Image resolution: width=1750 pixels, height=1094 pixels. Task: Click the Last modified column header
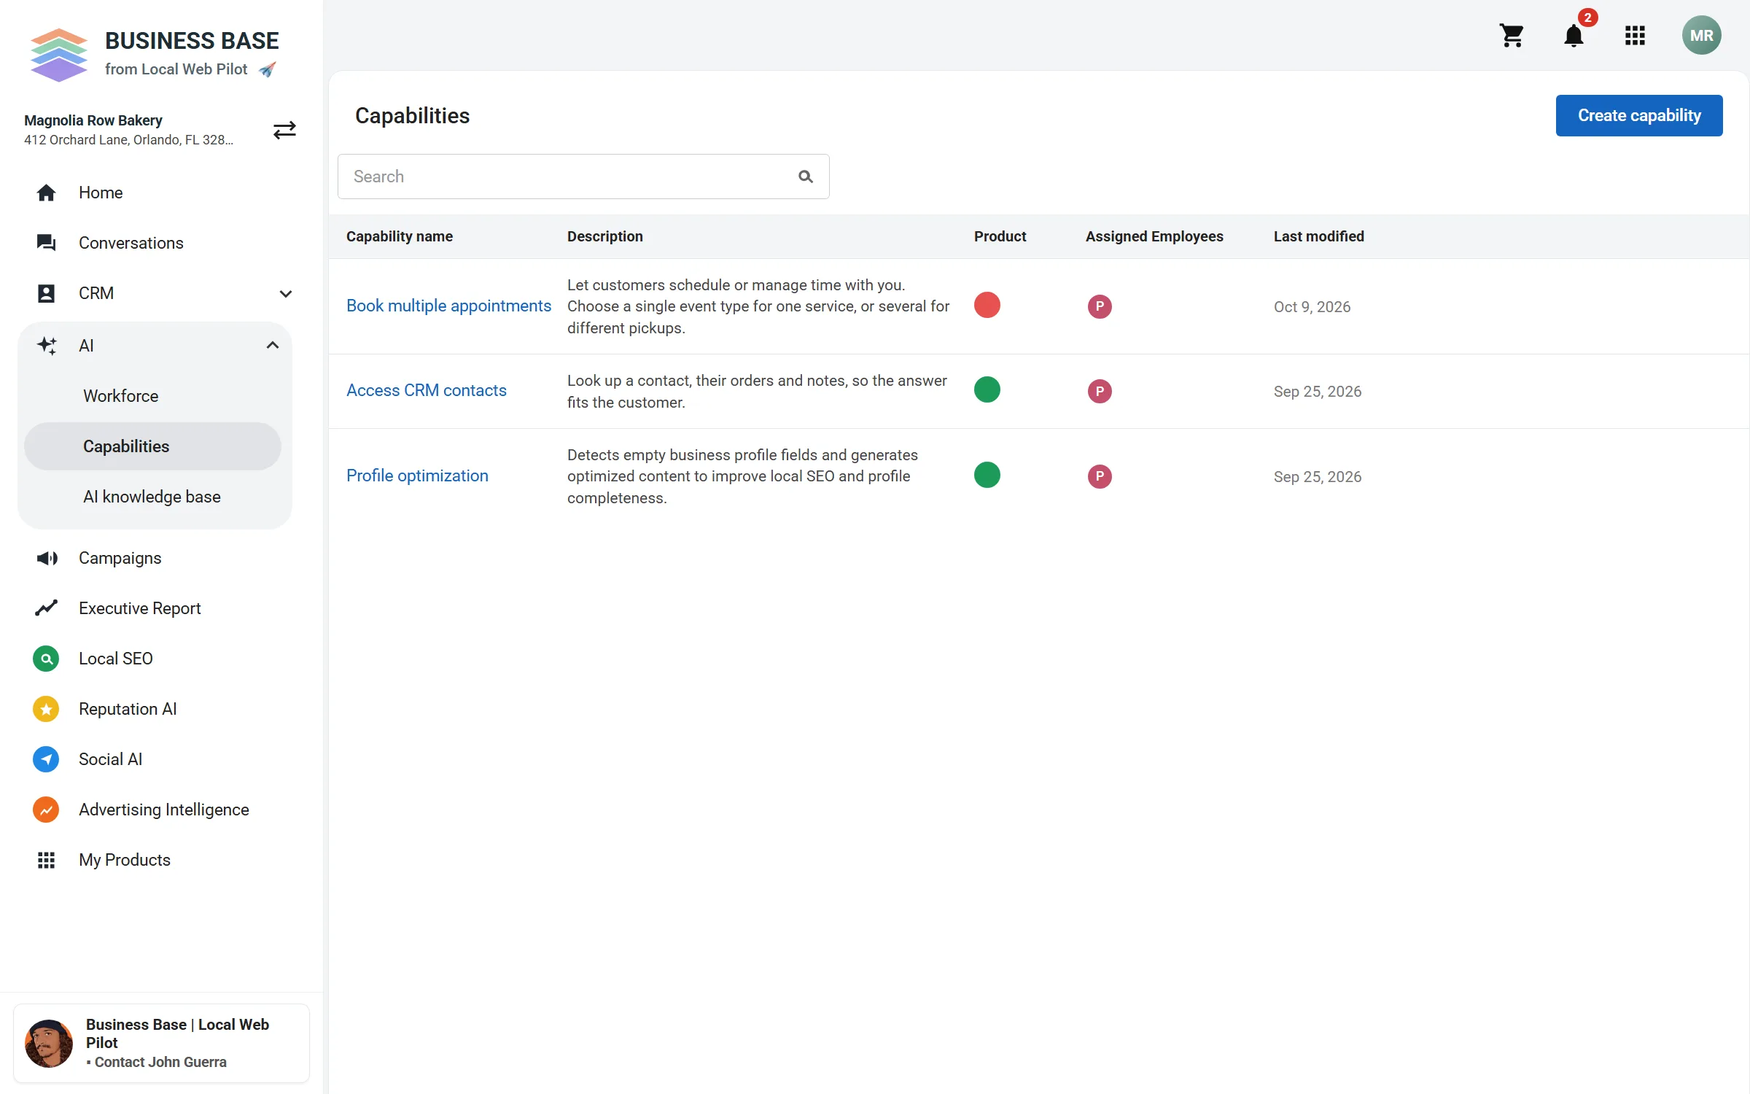click(x=1318, y=236)
